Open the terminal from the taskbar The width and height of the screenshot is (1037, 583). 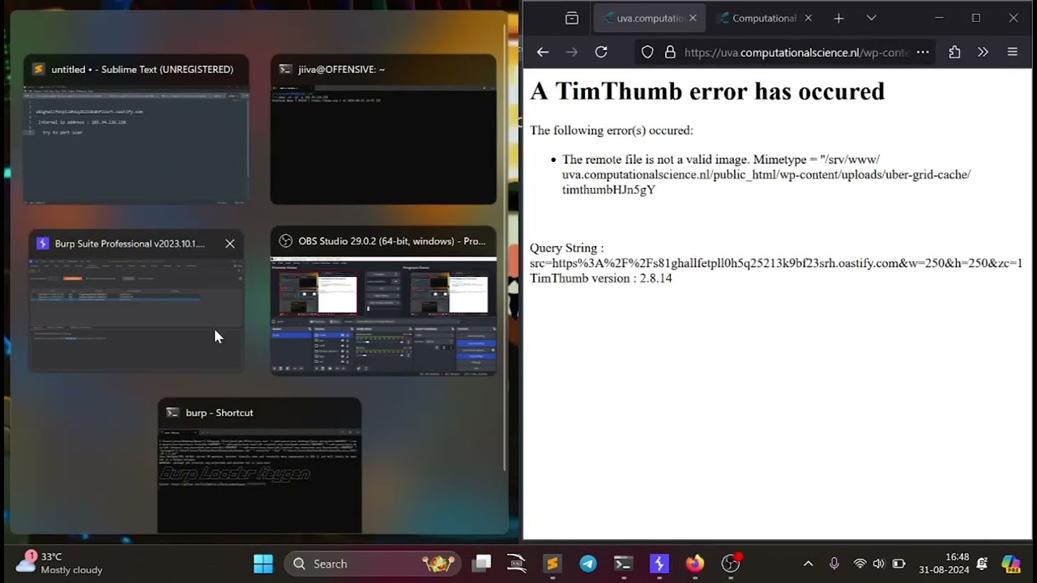click(623, 564)
